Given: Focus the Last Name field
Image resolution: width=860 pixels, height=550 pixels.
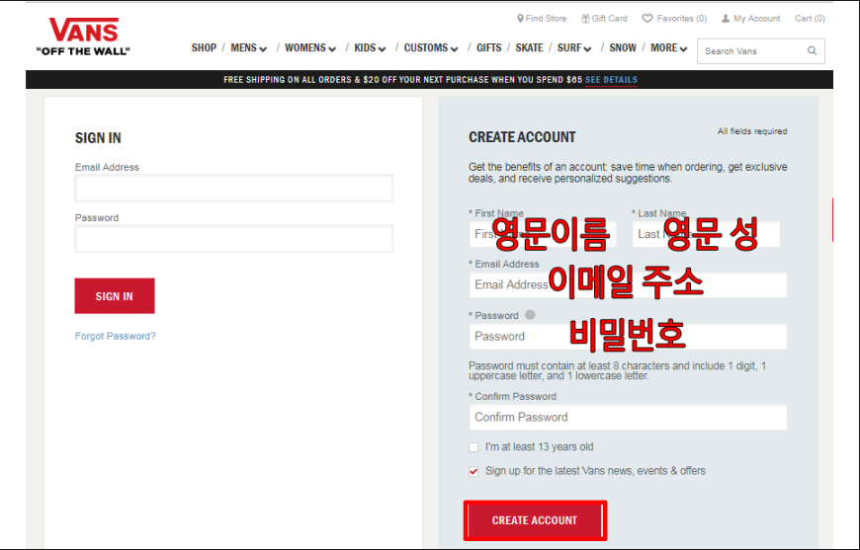Looking at the screenshot, I should (x=706, y=234).
